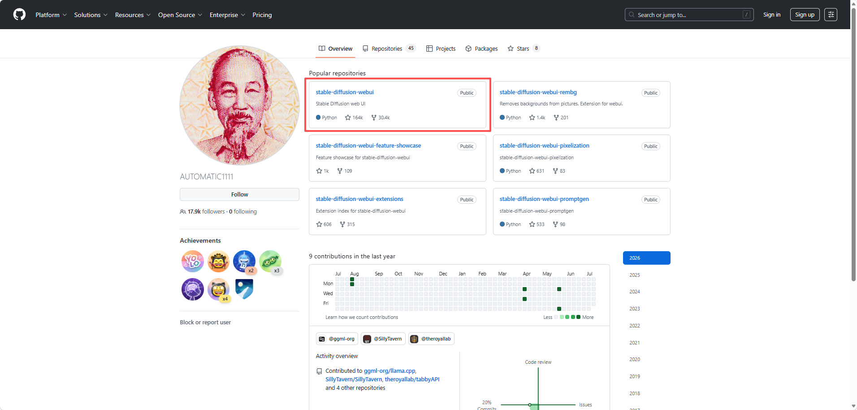857x410 pixels.
Task: Open the theroyallab/tabbyAPI link
Action: (x=412, y=379)
